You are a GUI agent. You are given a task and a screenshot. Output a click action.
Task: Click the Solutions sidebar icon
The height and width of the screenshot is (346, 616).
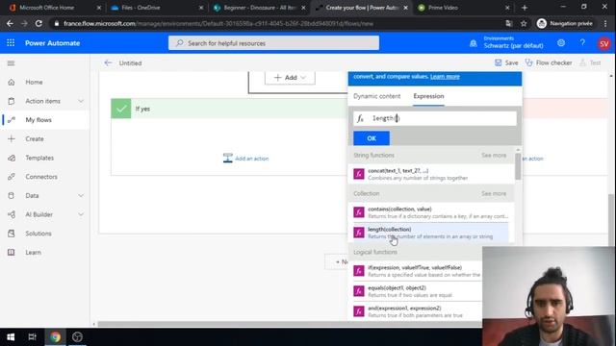point(12,234)
